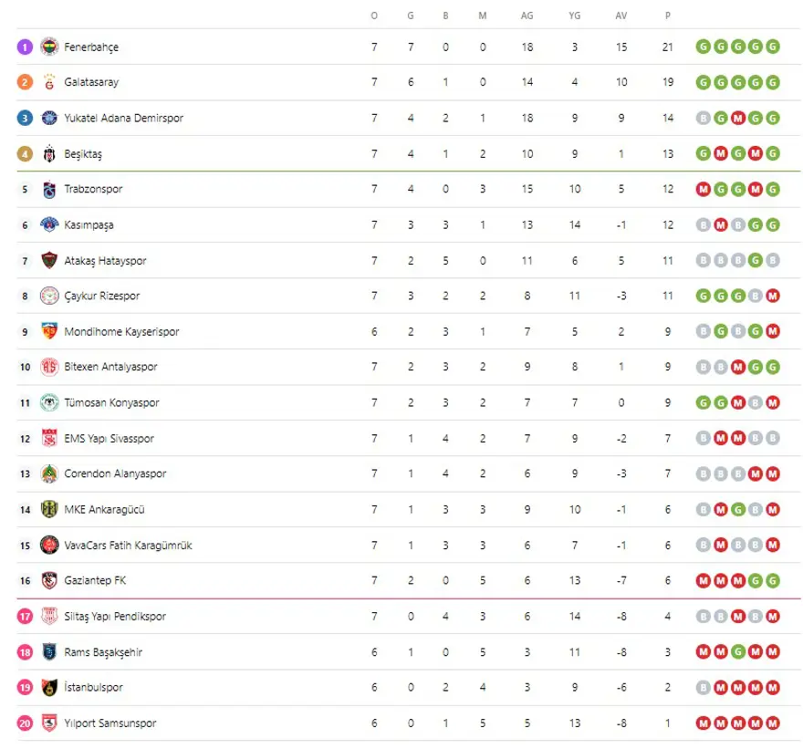Click the Kasımpaşa team logo
Image resolution: width=803 pixels, height=749 pixels.
[49, 224]
